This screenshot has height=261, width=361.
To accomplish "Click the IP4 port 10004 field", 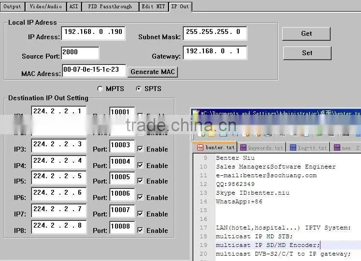I will [122, 163].
